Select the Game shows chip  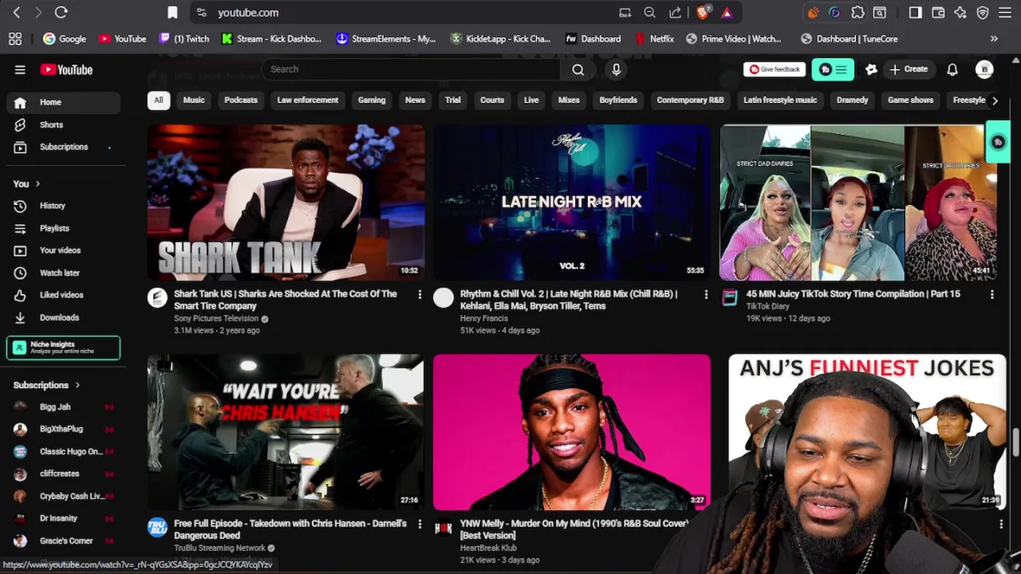910,100
